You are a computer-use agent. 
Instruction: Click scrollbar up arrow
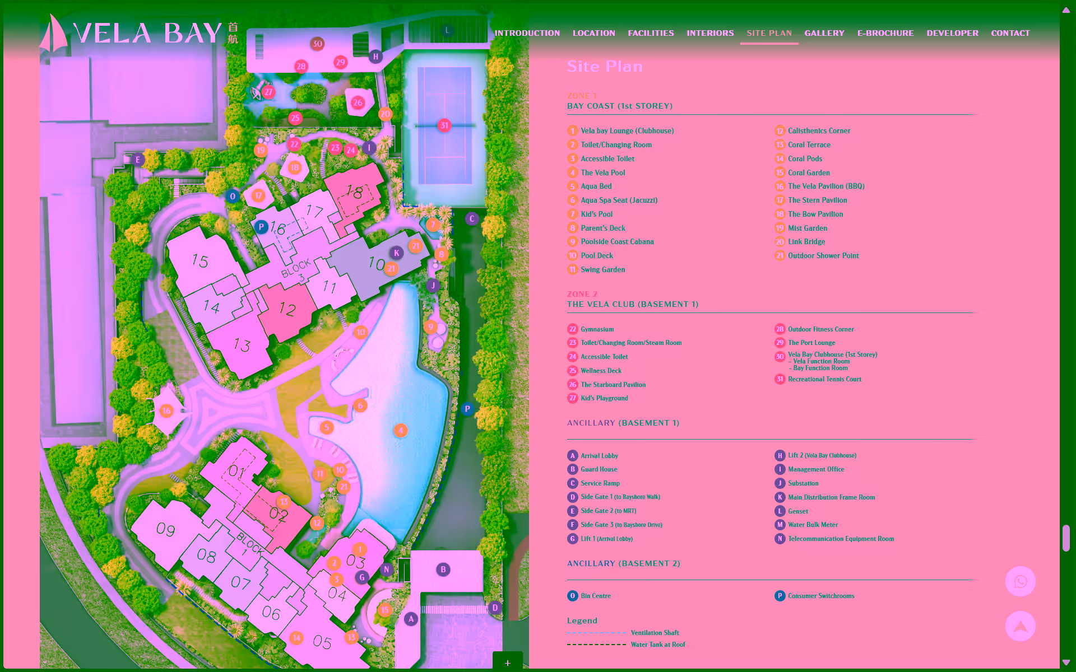(x=1066, y=10)
